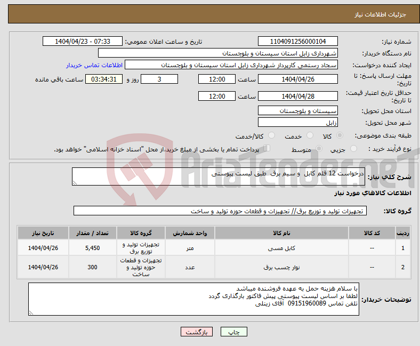Click the بازگشت (back) button
Image resolution: width=420 pixels, height=346 pixels.
[x=197, y=332]
